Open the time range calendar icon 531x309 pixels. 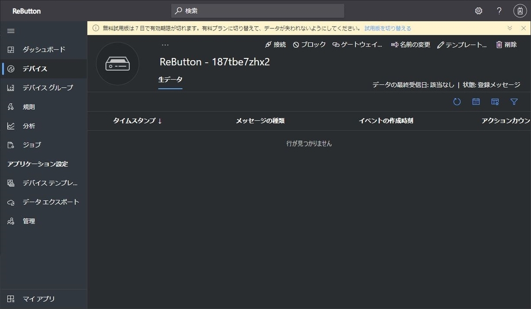[x=476, y=101]
